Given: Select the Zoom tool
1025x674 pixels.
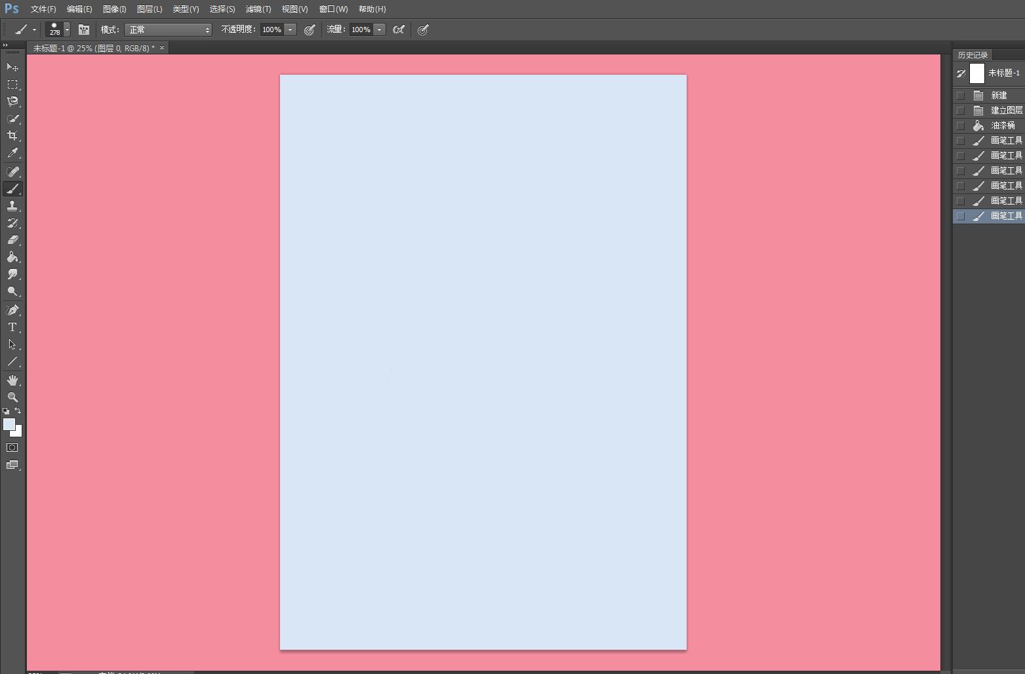Looking at the screenshot, I should [12, 397].
